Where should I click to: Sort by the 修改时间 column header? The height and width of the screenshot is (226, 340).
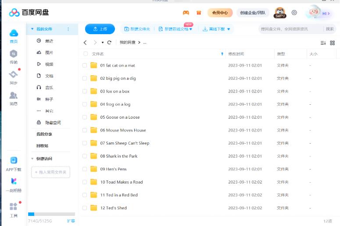(x=236, y=54)
